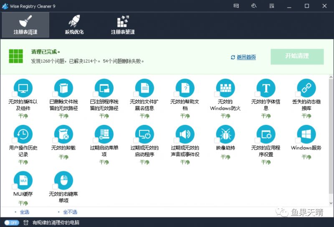Click the alarm clock schedule icon

click(26, 222)
